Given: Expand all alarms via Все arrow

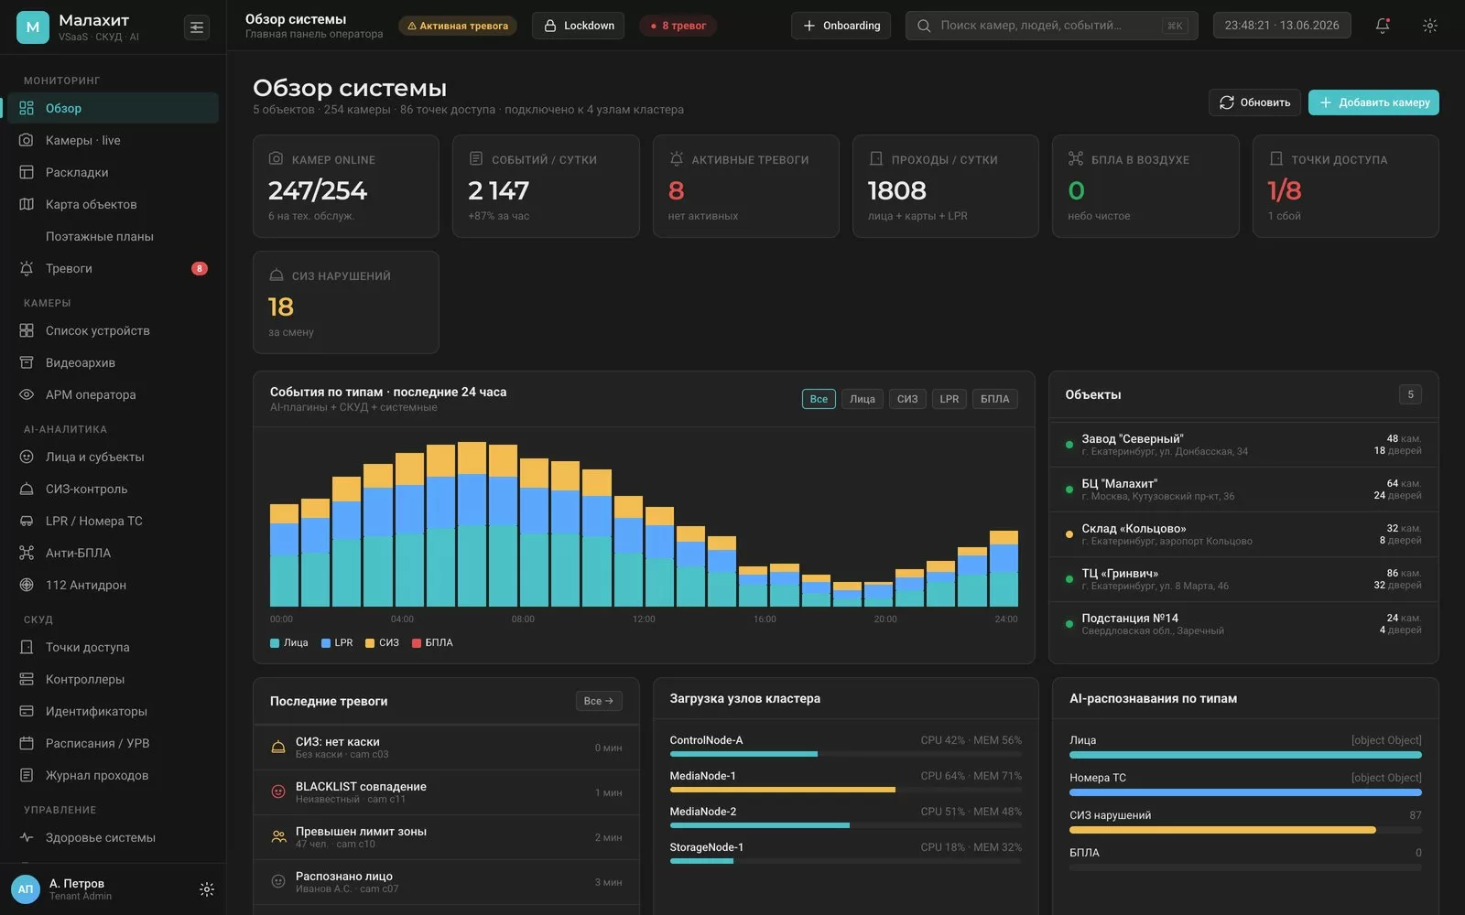Looking at the screenshot, I should pos(599,701).
